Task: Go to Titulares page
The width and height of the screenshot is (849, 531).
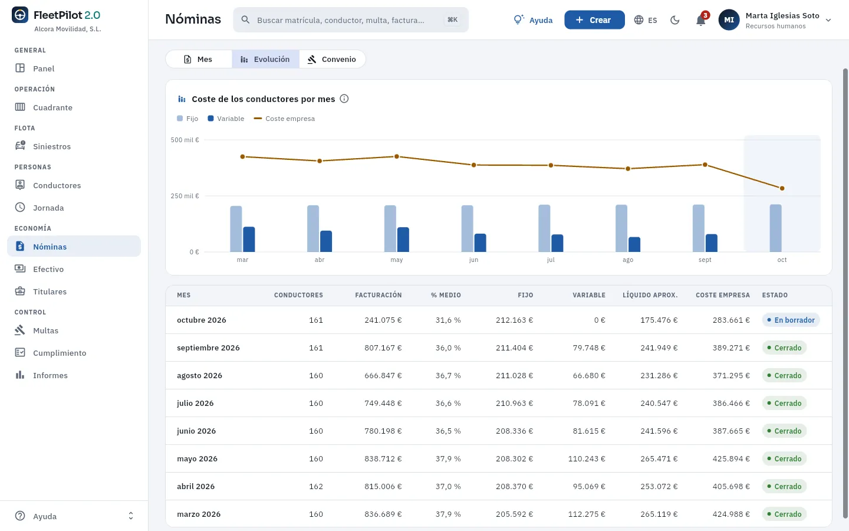Action: click(x=74, y=291)
